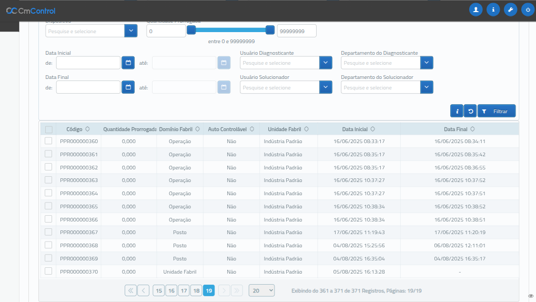536x302 pixels.
Task: Select the checkbox for PPR000000370
Action: pos(48,271)
